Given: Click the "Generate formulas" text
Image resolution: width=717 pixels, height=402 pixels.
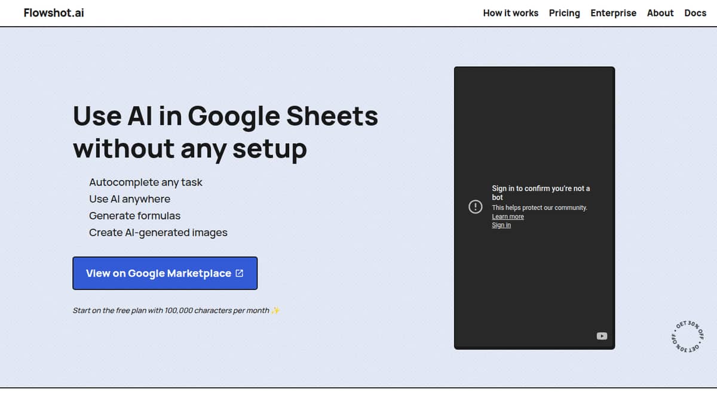Looking at the screenshot, I should pos(134,216).
